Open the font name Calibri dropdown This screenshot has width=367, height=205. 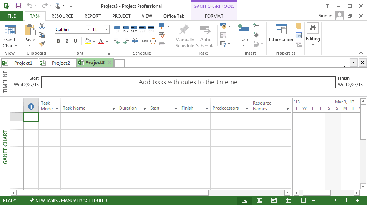[x=88, y=30]
